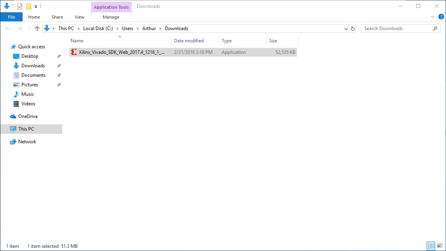Click the window system icon in title bar

tap(7, 6)
